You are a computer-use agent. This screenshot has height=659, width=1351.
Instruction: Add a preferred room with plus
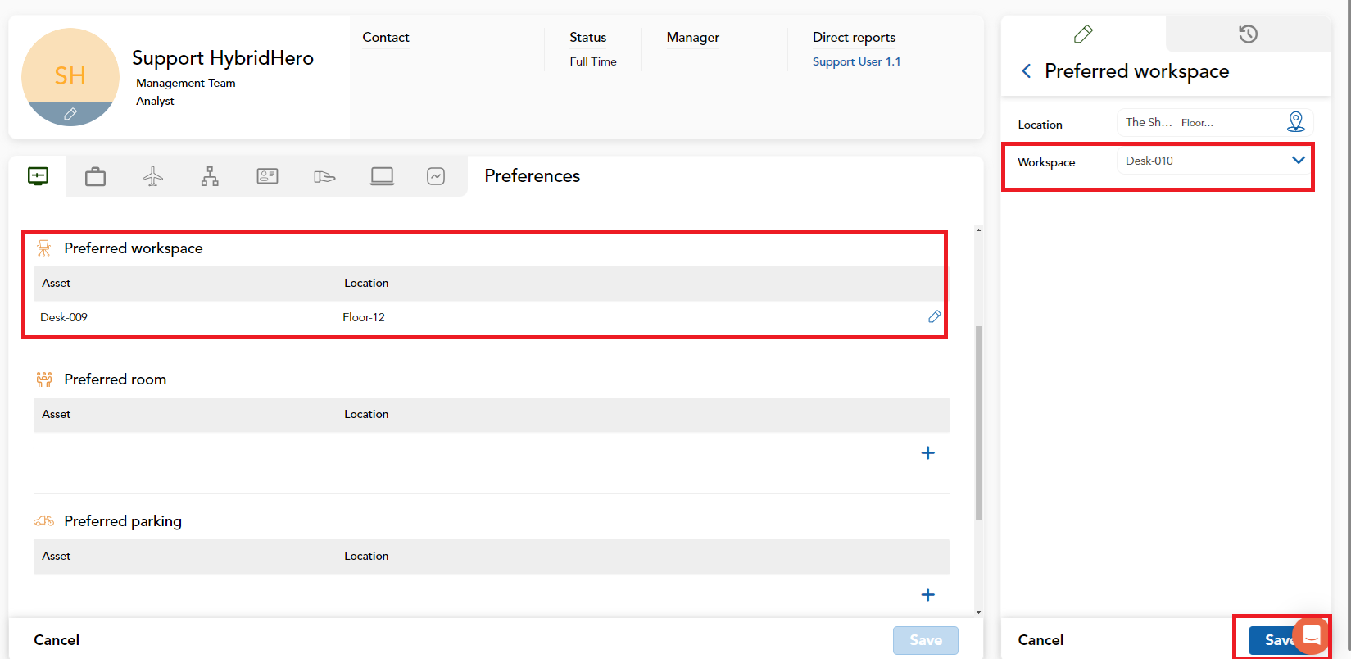[927, 453]
